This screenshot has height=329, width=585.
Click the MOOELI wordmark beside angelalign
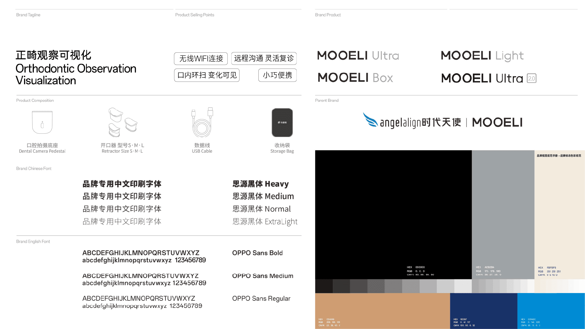[497, 122]
